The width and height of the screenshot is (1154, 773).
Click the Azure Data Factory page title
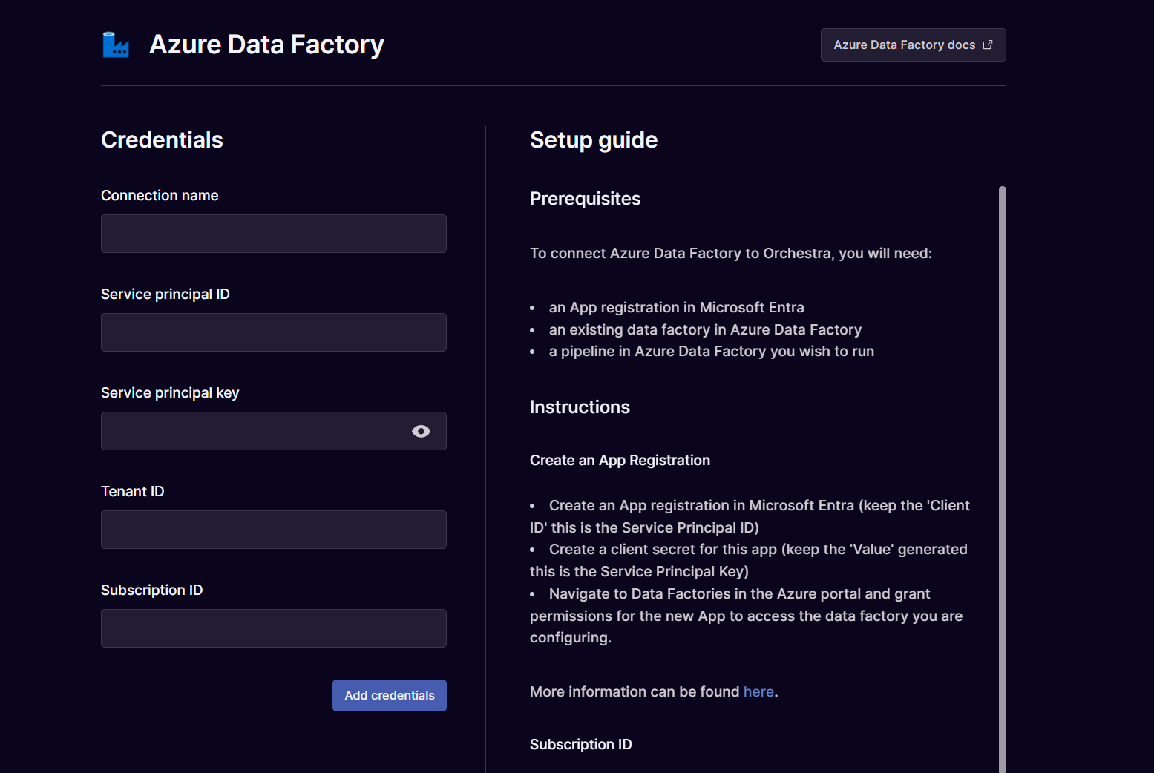coord(266,45)
